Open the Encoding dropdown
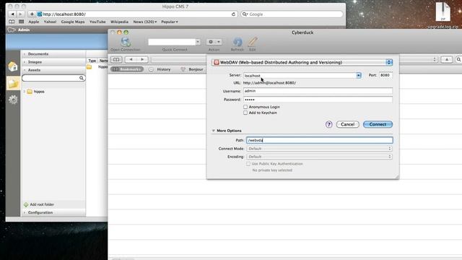Image resolution: width=462 pixels, height=260 pixels. (x=319, y=157)
